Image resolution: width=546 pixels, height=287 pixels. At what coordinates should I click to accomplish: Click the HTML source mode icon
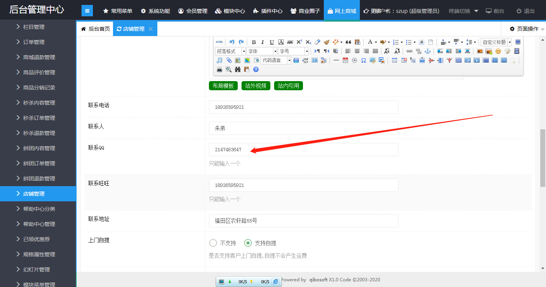(x=219, y=42)
